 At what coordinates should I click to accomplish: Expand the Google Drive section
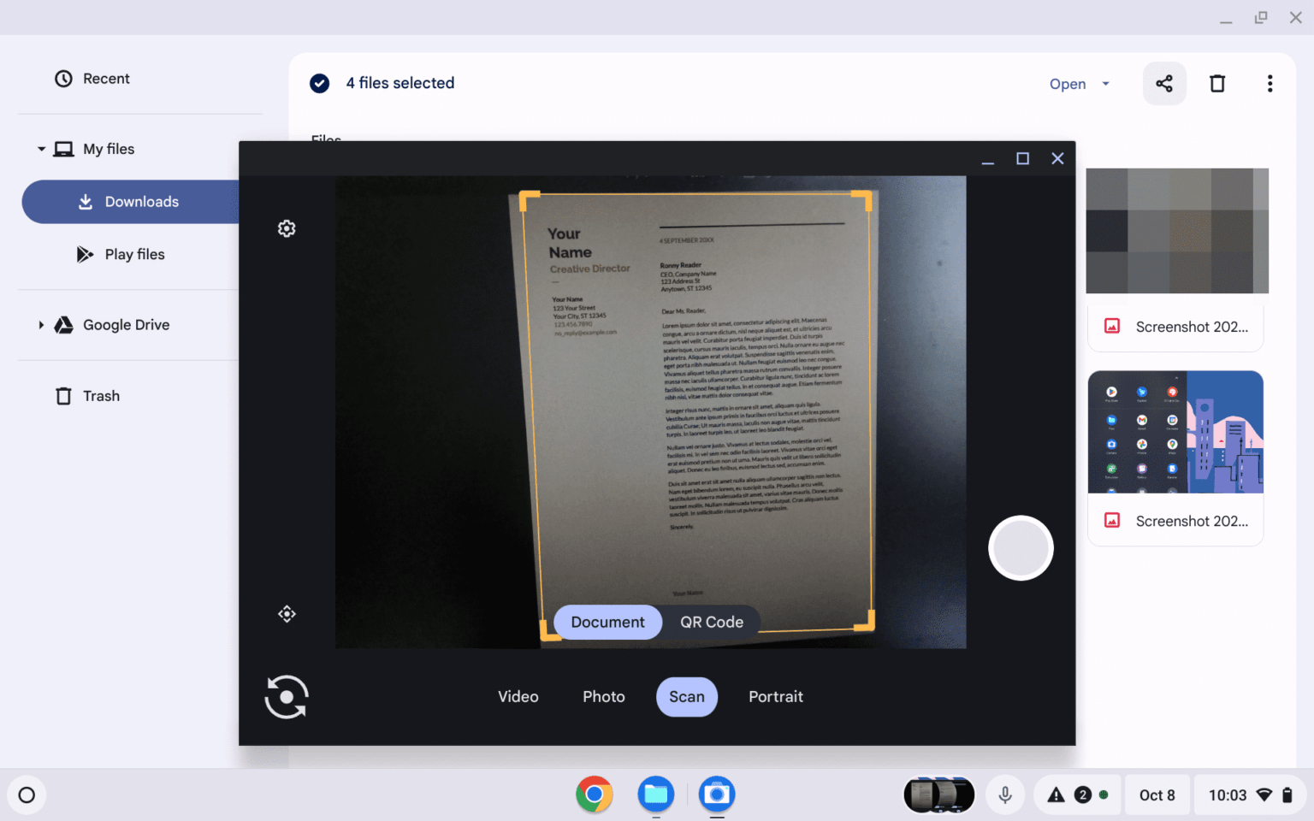coord(40,325)
